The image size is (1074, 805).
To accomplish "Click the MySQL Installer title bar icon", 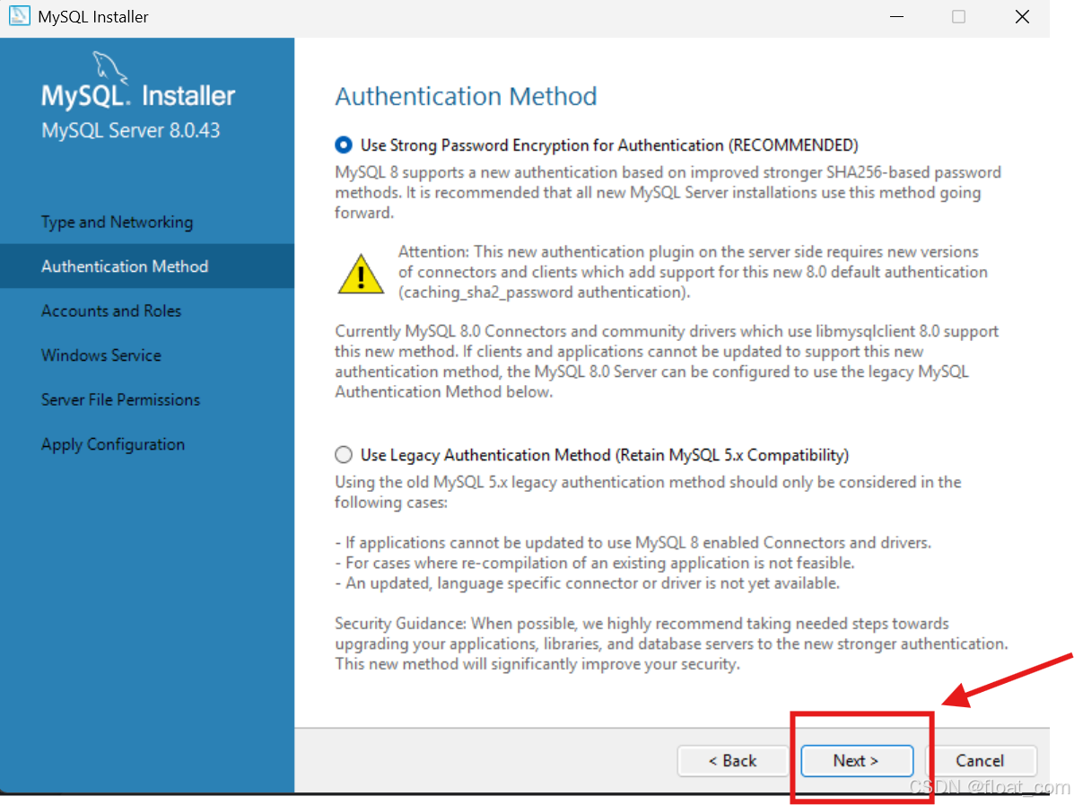I will point(19,16).
